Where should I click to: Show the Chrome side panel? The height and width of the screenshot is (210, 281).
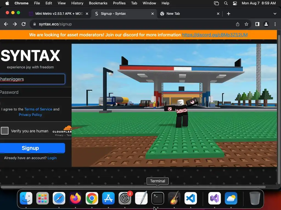[x=257, y=24]
